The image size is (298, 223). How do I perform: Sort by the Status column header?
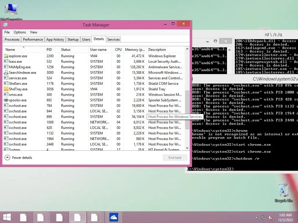pyautogui.click(x=74, y=49)
